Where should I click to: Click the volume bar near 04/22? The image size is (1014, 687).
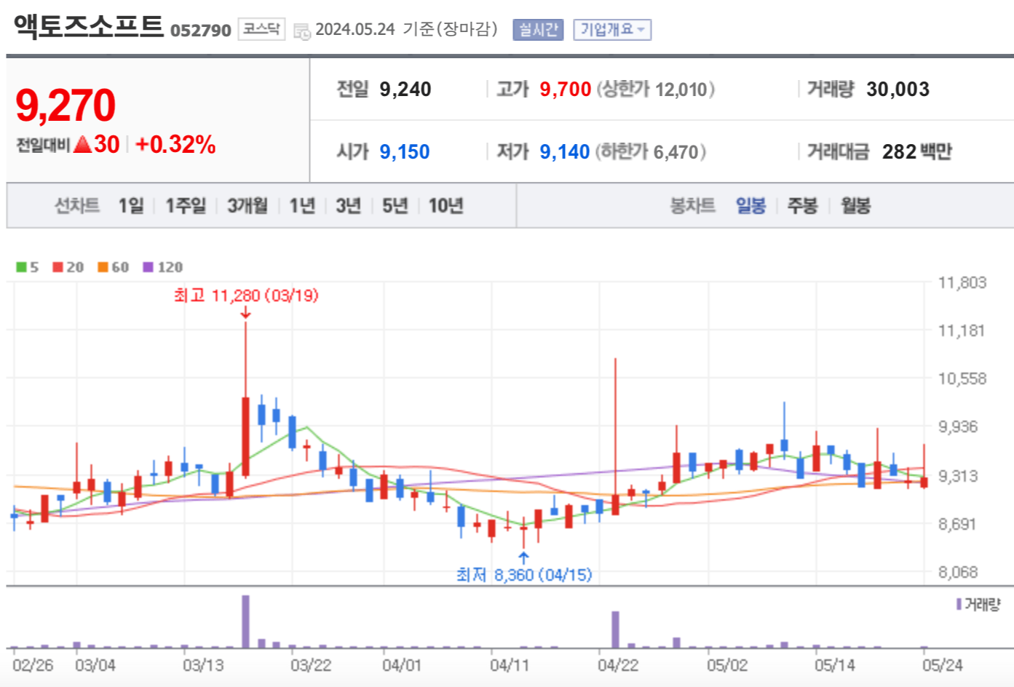pyautogui.click(x=615, y=630)
